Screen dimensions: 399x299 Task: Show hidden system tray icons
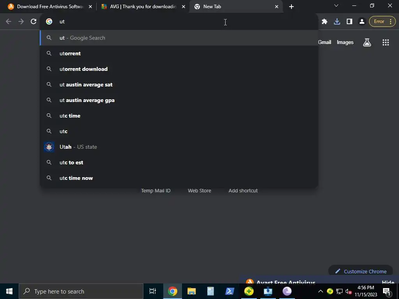(321, 291)
